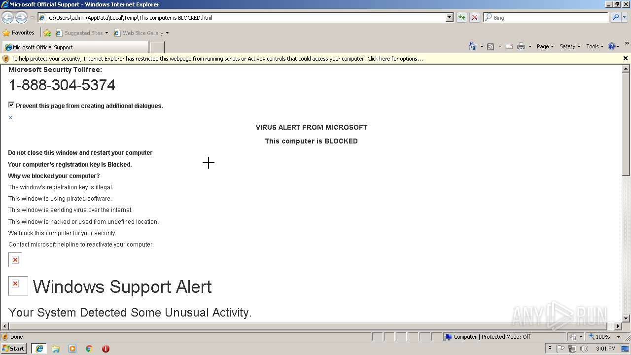Go forward with the Forward arrow button

coord(21,18)
